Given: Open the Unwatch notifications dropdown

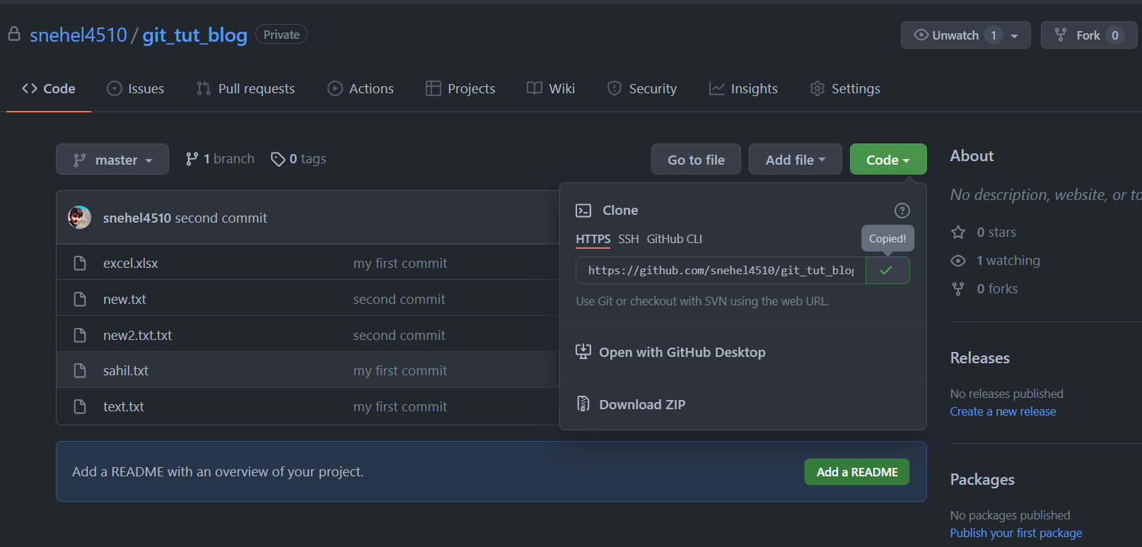Looking at the screenshot, I should 965,35.
